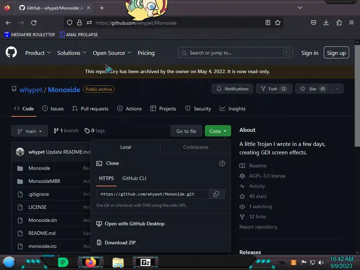Open the Firefox downloads panel
Image resolution: width=360 pixels, height=270 pixels.
click(x=326, y=22)
